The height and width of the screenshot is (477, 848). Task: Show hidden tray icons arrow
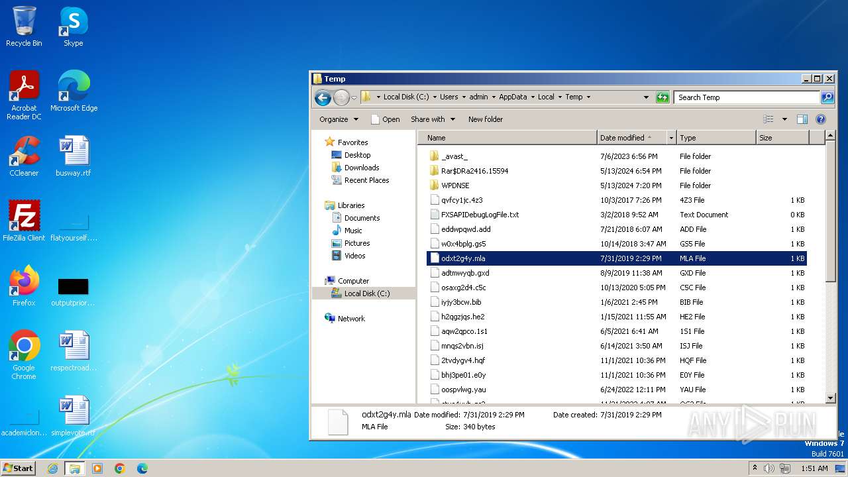coord(755,468)
